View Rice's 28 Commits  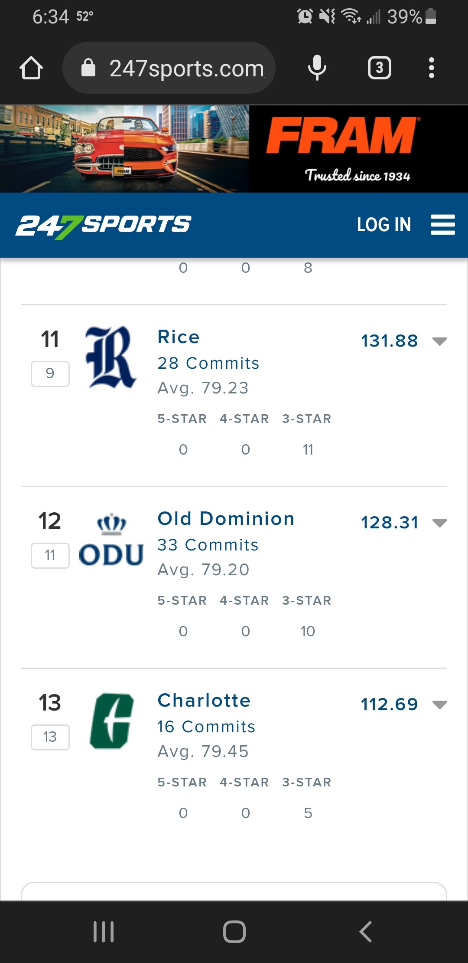(208, 363)
